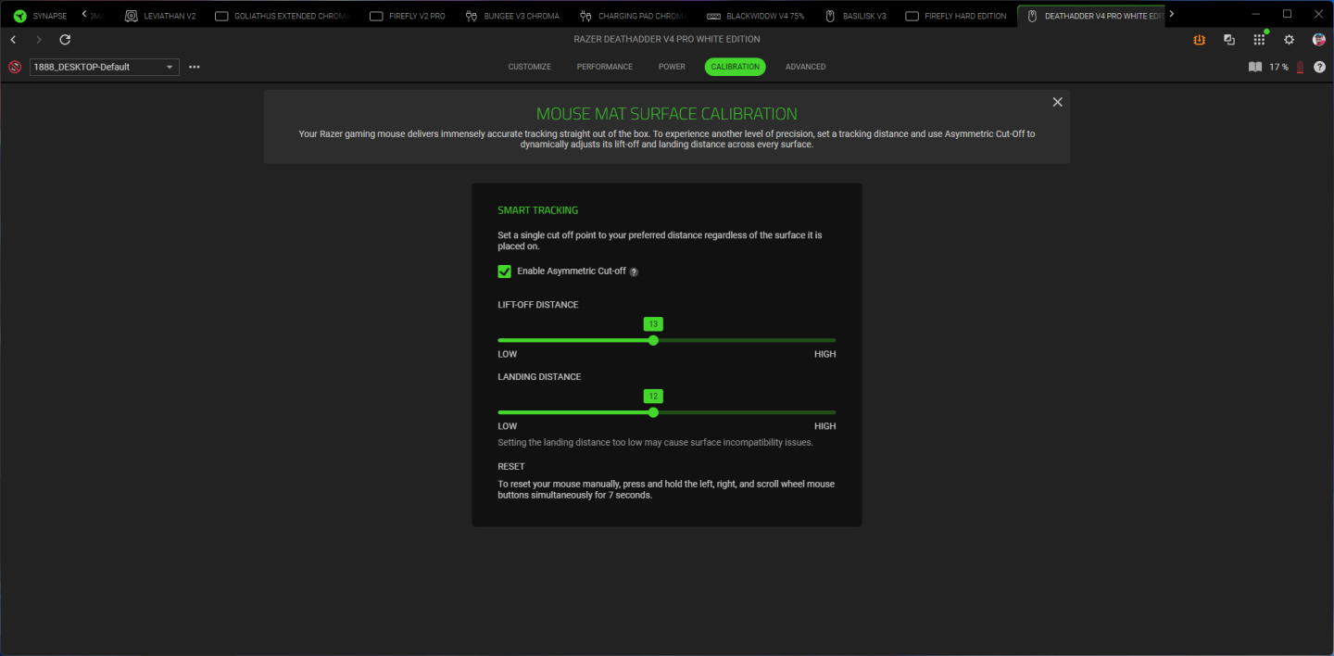
Task: Click the orange update notification icon
Action: click(1200, 40)
